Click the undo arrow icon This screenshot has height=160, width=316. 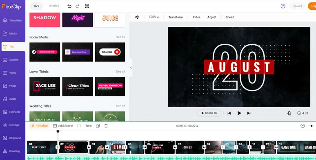(x=69, y=6)
